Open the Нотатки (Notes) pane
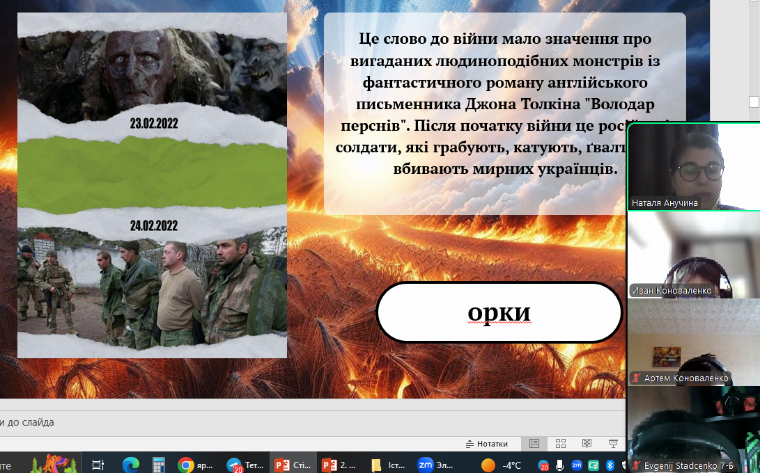 pyautogui.click(x=487, y=444)
